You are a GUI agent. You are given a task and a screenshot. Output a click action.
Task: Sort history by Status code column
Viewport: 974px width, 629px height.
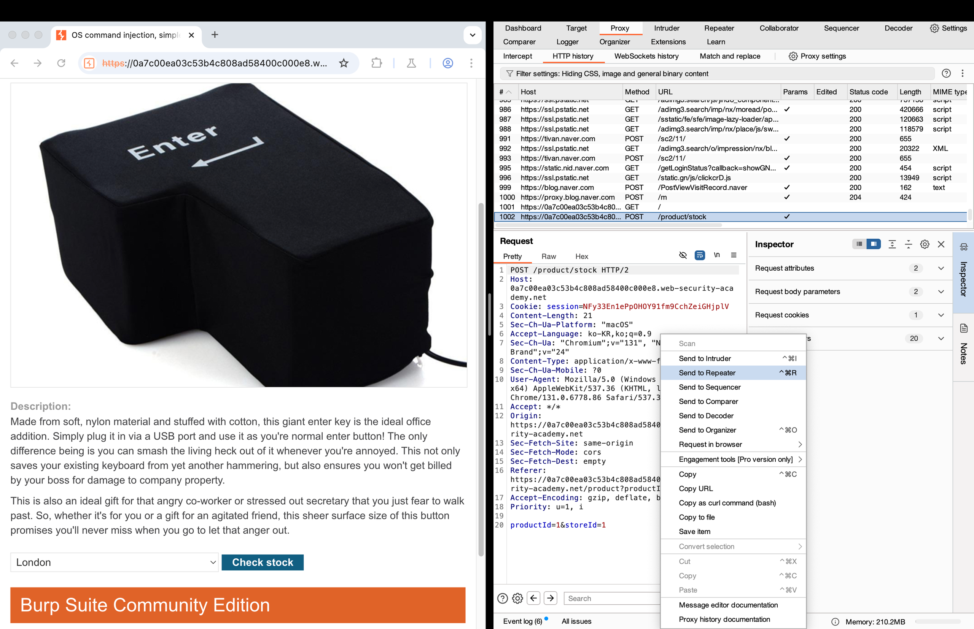tap(871, 92)
